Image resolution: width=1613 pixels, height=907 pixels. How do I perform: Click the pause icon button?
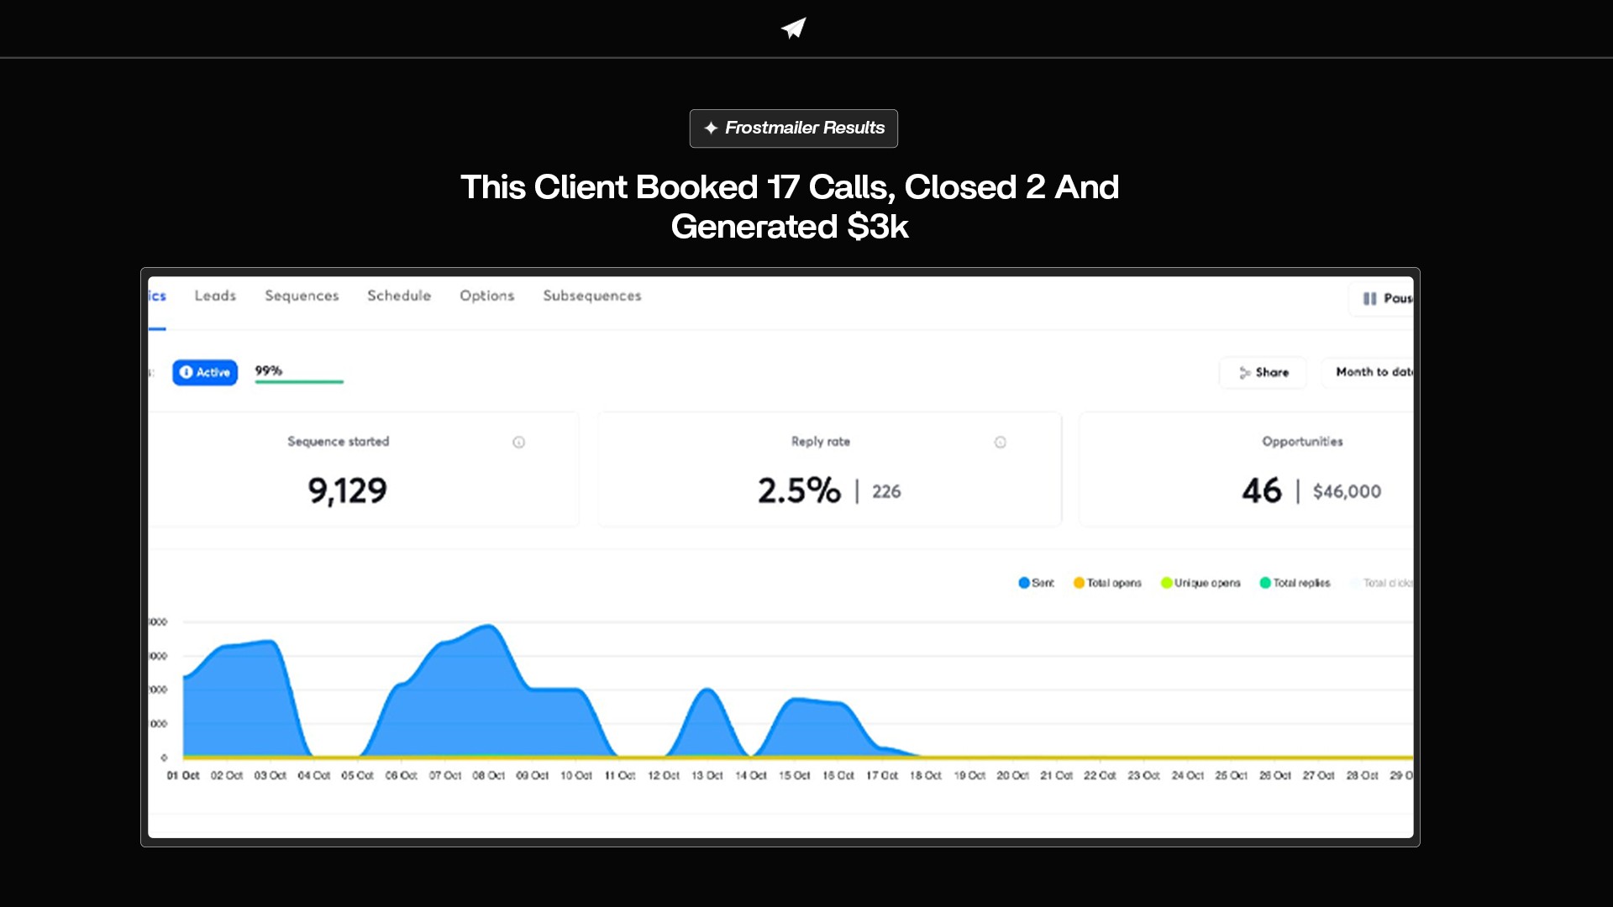pyautogui.click(x=1370, y=298)
